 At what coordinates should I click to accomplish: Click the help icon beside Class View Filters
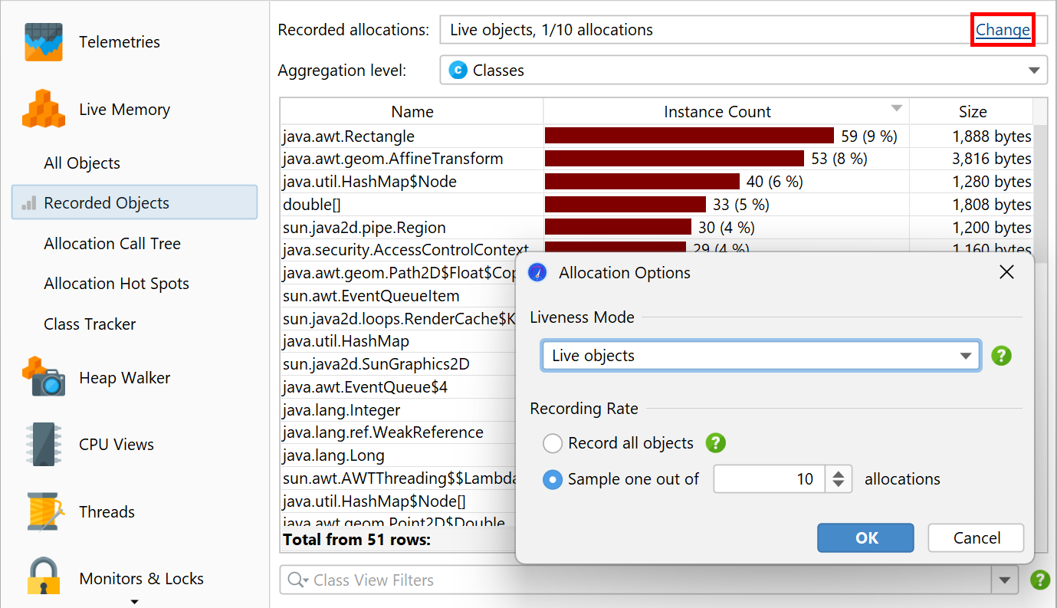[x=1039, y=580]
